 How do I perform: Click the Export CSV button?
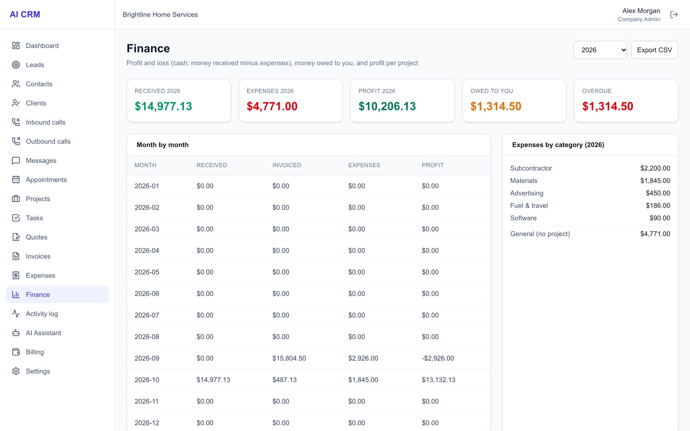click(x=654, y=50)
